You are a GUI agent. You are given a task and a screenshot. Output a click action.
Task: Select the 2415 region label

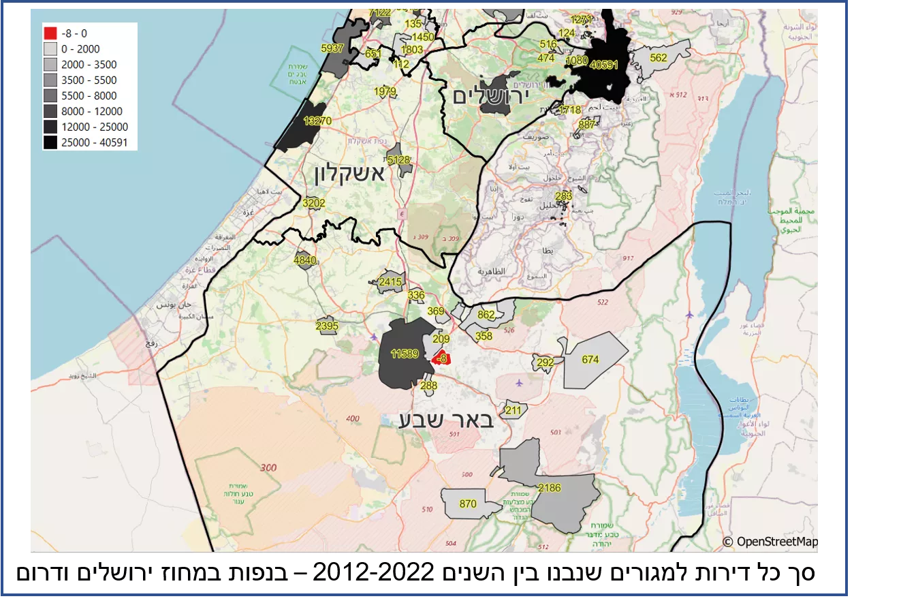[x=390, y=281]
